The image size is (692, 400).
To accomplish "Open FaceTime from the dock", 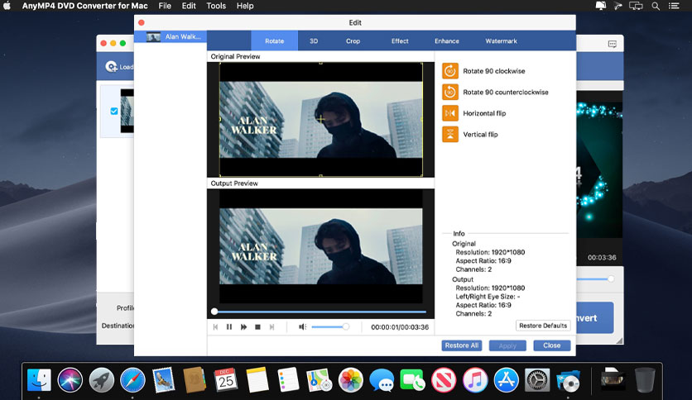I will pos(413,379).
